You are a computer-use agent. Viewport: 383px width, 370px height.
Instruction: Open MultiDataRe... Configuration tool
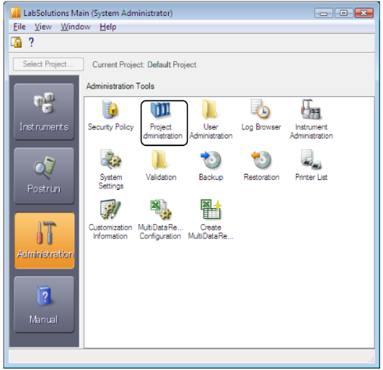tap(160, 219)
